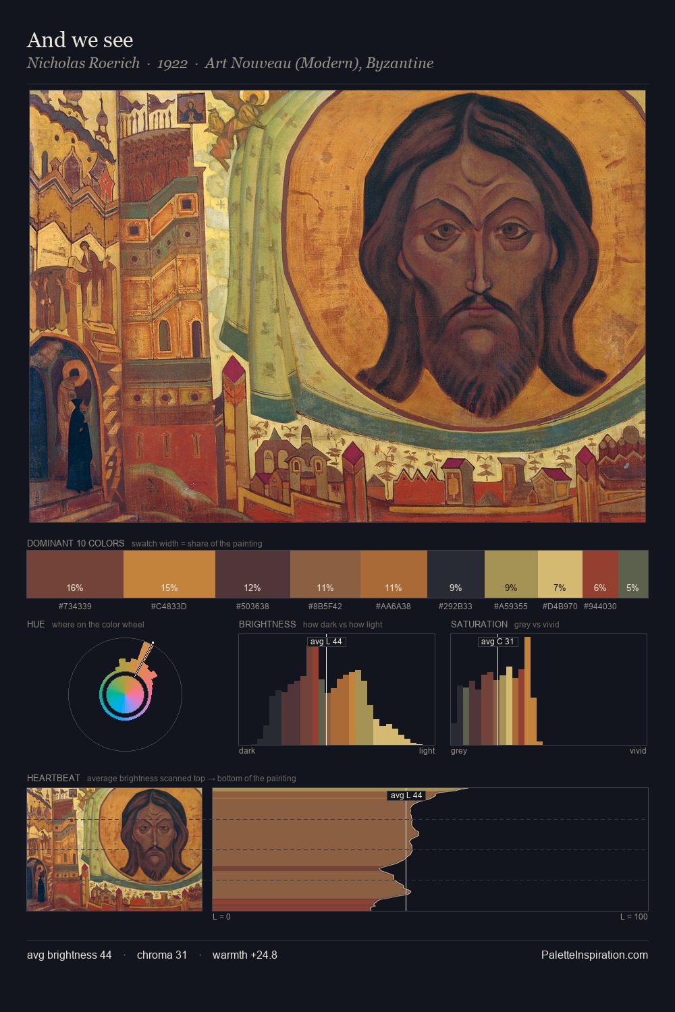Screen dimensions: 675x1012
Task: Click the 'vivid' axis label
Action: [x=638, y=751]
